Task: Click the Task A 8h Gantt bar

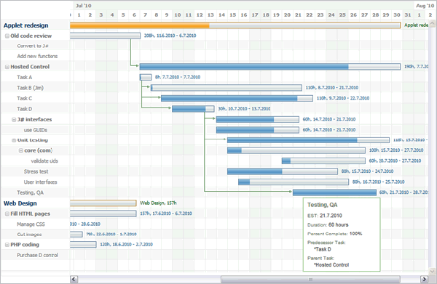Action: pyautogui.click(x=146, y=77)
